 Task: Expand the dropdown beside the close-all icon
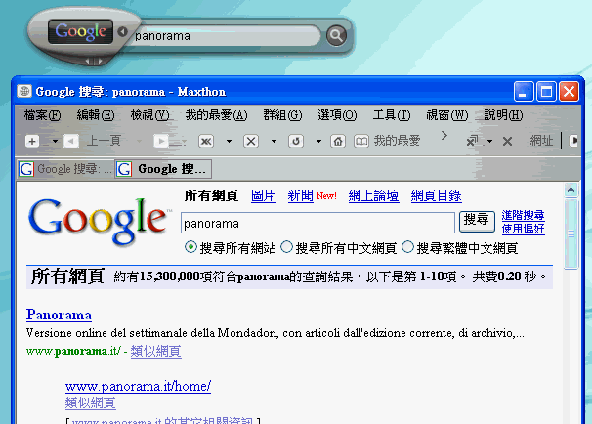[229, 142]
